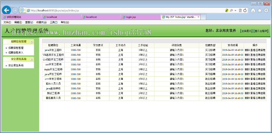
Task: View 查看应聘信息 for c++开发工程师
Action: point(258,79)
